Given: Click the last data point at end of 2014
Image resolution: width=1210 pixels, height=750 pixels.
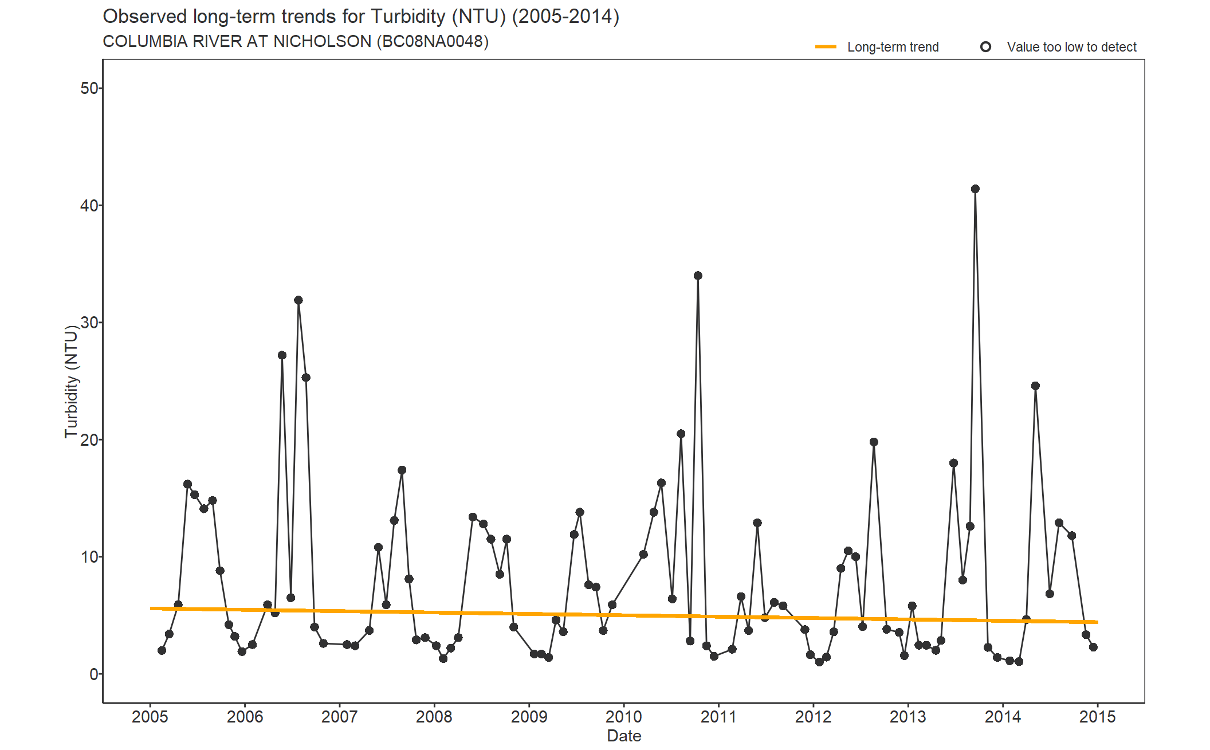Looking at the screenshot, I should pos(1093,647).
